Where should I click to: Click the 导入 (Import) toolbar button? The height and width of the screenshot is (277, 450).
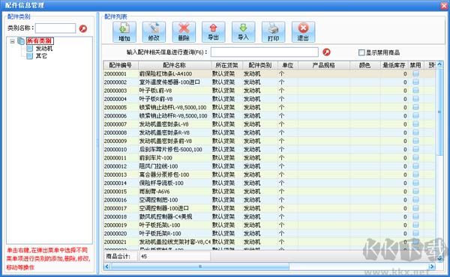(x=243, y=31)
